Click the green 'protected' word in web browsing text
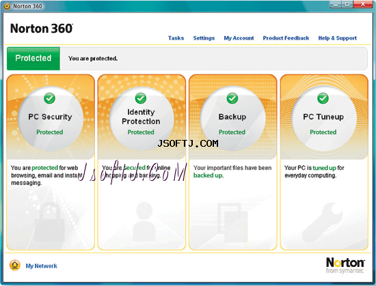Viewport: 376px width, 286px height. [45, 168]
